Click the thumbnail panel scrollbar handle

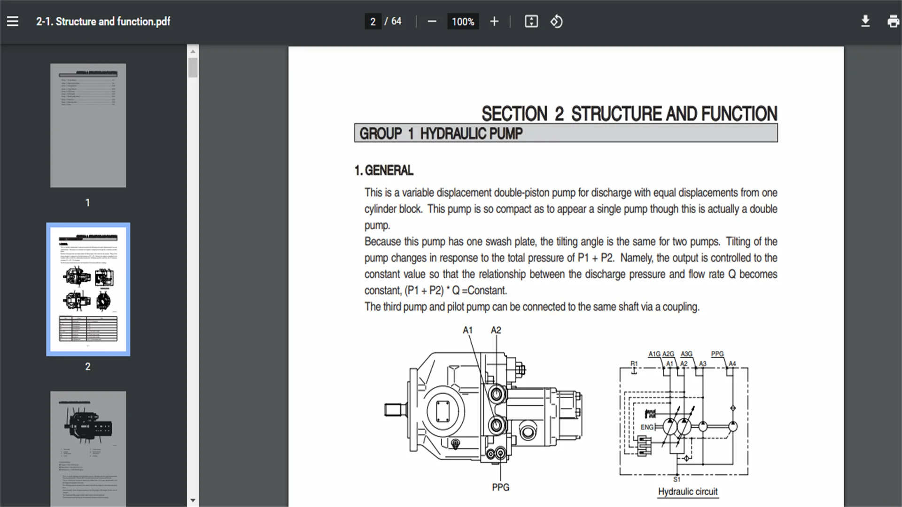pos(193,68)
